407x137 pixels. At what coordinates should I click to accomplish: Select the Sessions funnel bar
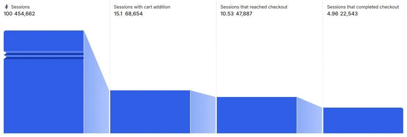click(x=44, y=82)
